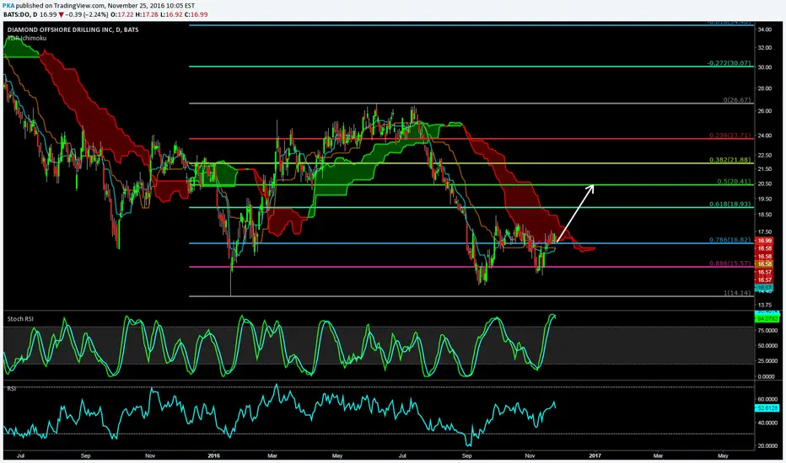Select the BATS:DO, D symbol text

tap(20, 14)
